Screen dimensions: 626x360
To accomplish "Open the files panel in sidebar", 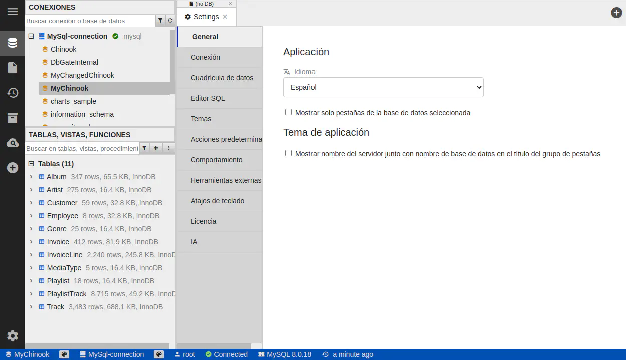I will pos(13,68).
